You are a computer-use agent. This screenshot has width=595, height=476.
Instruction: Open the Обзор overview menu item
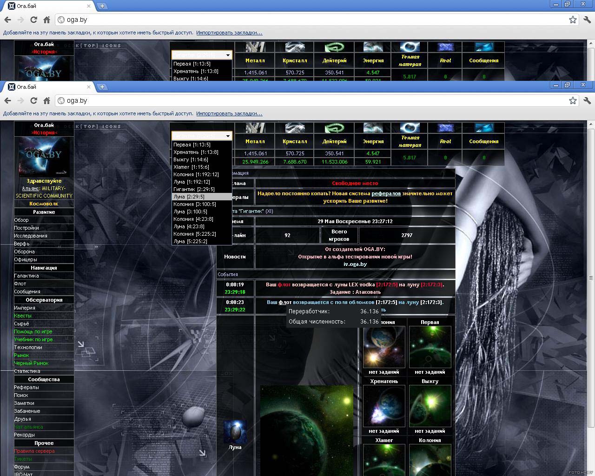click(21, 220)
